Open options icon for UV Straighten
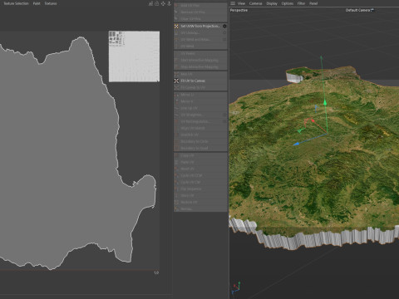Image resolution: width=399 pixels, height=299 pixels. coord(224,115)
